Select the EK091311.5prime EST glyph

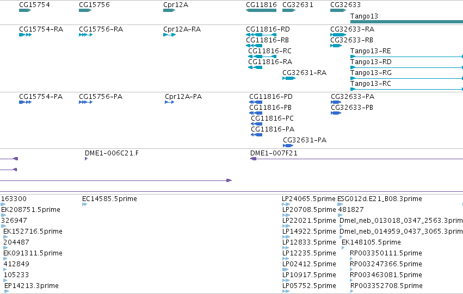coord(5,259)
